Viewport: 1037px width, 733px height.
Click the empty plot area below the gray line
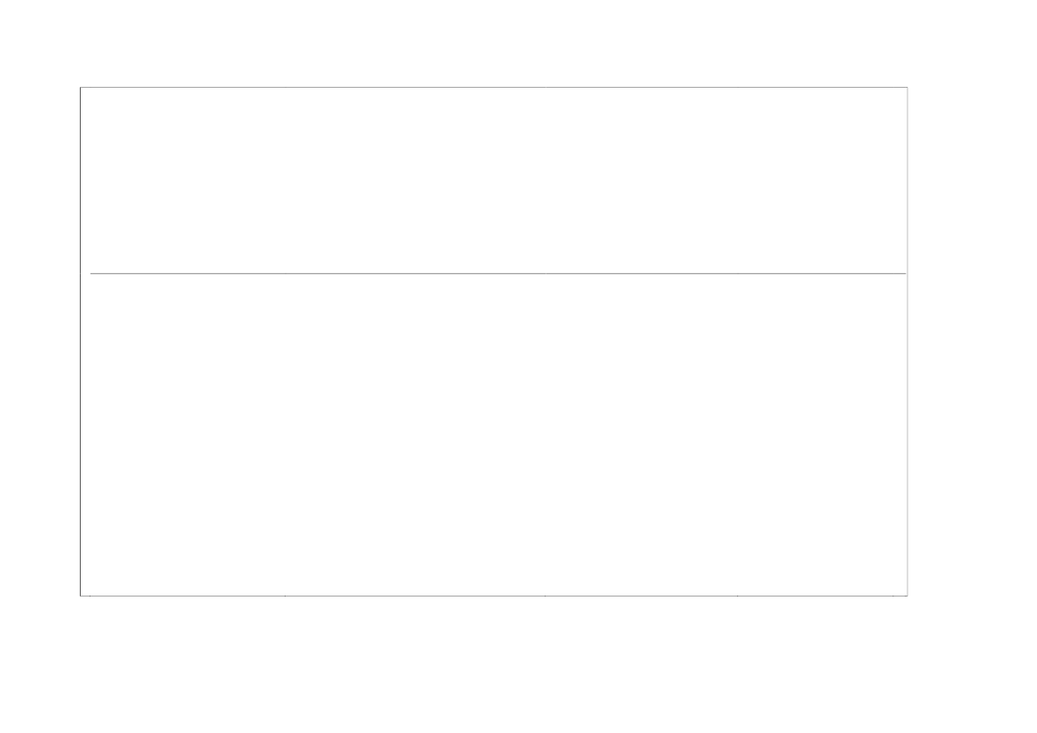click(x=493, y=434)
